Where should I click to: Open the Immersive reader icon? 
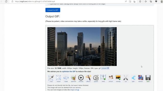pyautogui.click(x=130, y=2)
